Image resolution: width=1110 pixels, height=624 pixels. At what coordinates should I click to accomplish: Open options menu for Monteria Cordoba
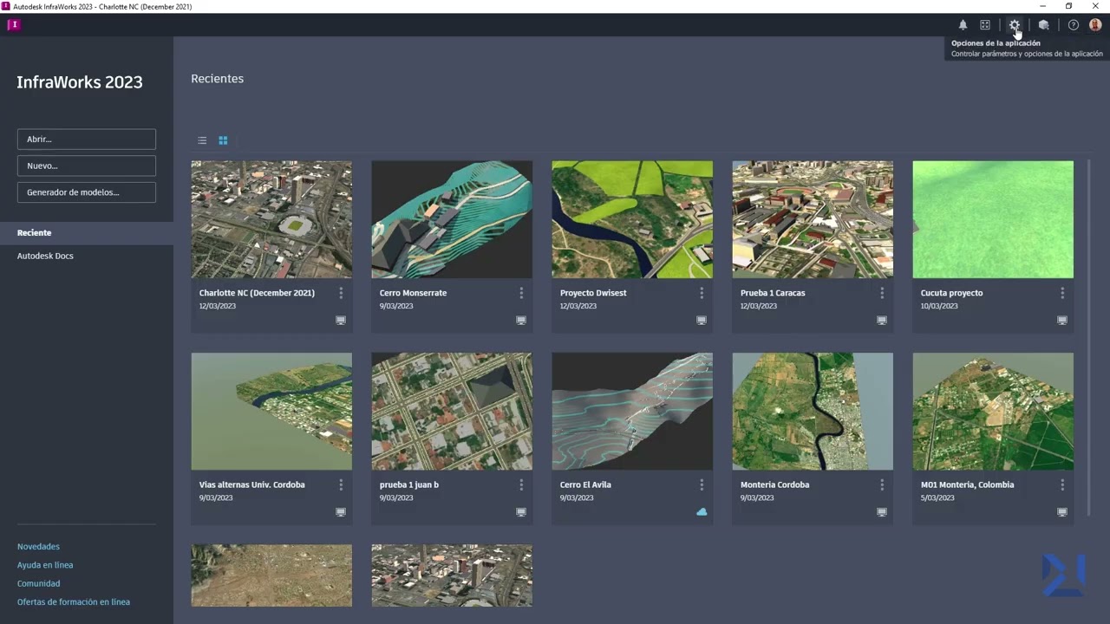click(882, 485)
